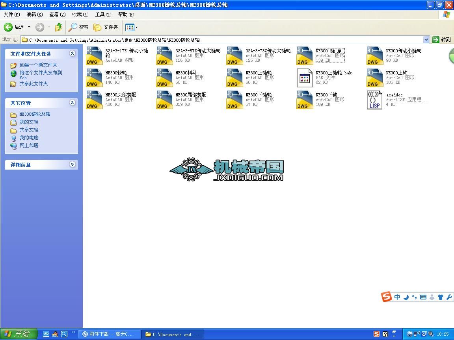Image resolution: width=454 pixels, height=340 pixels.
Task: Open the Views dropdown on toolbar
Action: [x=136, y=27]
